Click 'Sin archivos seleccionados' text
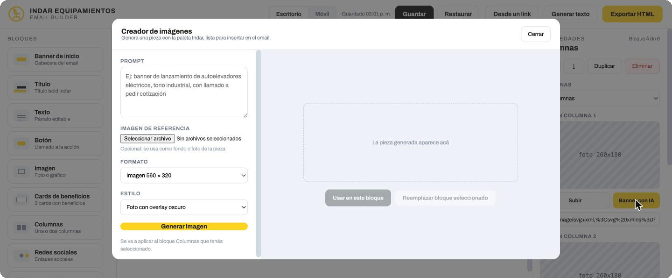 click(x=209, y=139)
